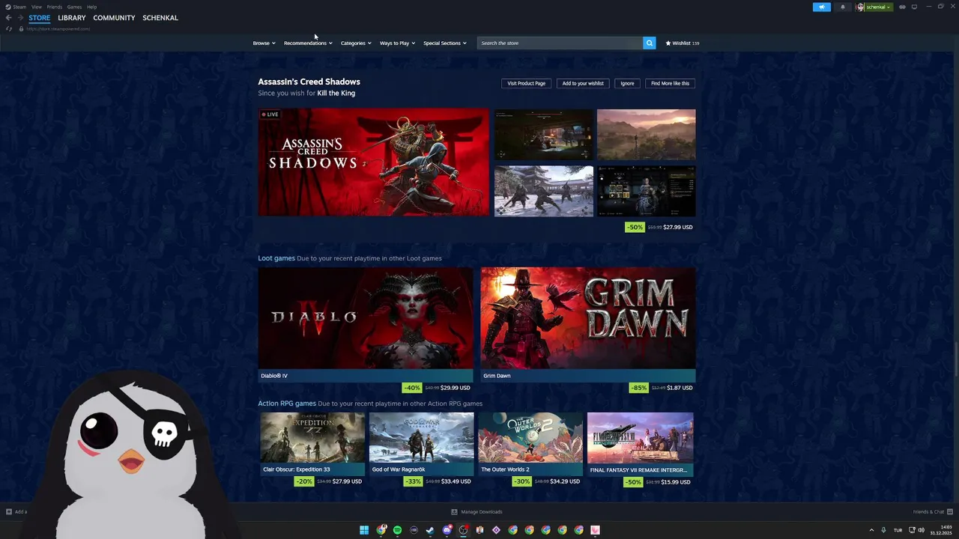Reload the store page

pyautogui.click(x=9, y=28)
